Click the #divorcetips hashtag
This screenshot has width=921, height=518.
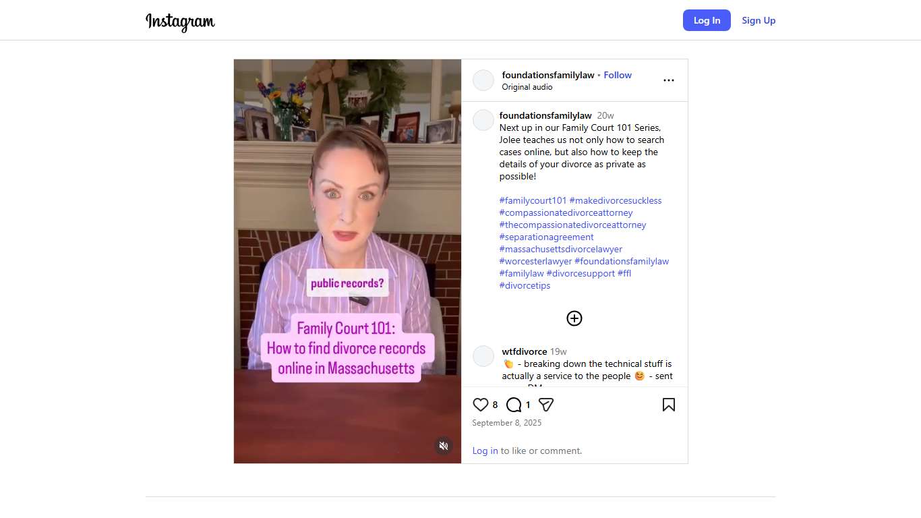coord(525,285)
